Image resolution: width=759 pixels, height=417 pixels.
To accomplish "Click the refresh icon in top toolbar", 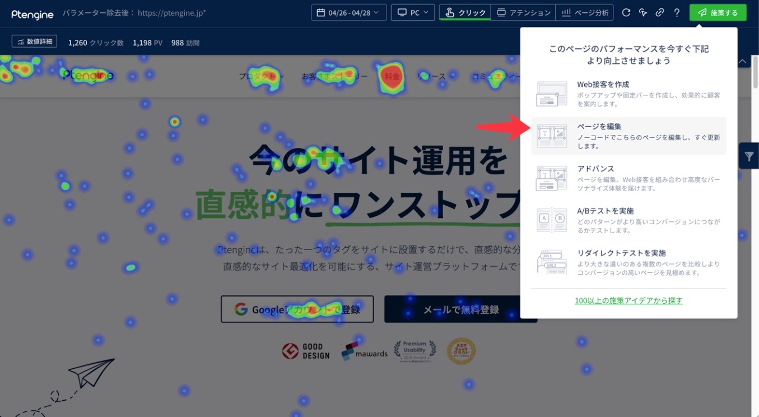I will coord(626,12).
